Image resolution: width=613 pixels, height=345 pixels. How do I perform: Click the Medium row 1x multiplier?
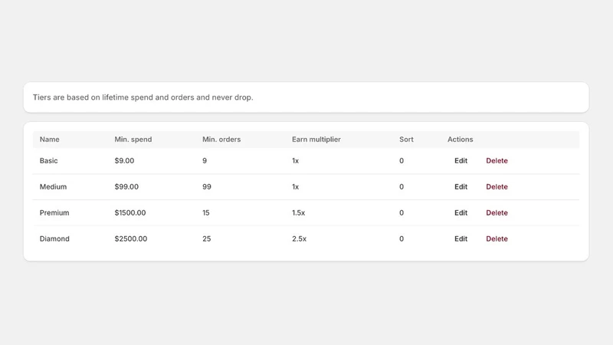click(295, 187)
